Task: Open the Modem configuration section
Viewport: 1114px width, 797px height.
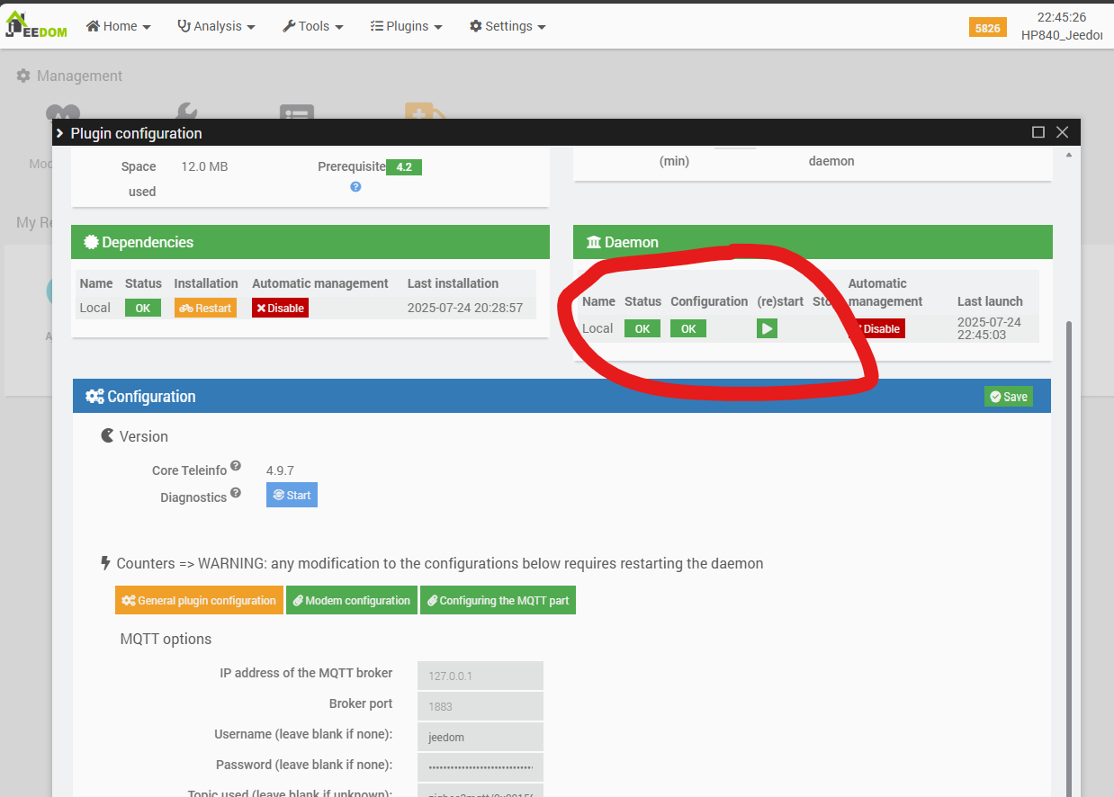Action: pos(351,601)
